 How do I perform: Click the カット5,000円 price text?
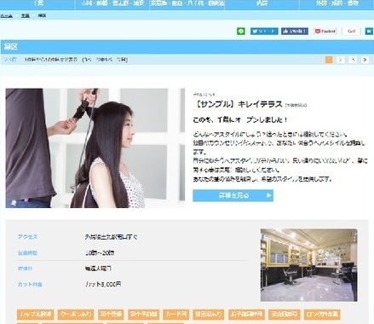point(103,284)
